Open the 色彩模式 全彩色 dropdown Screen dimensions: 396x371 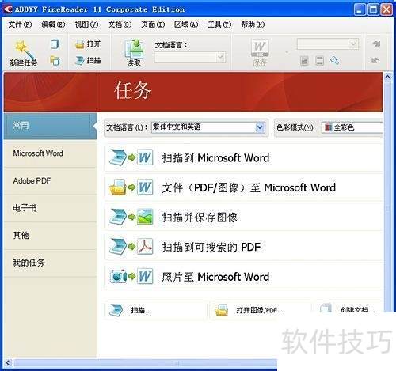tap(352, 127)
